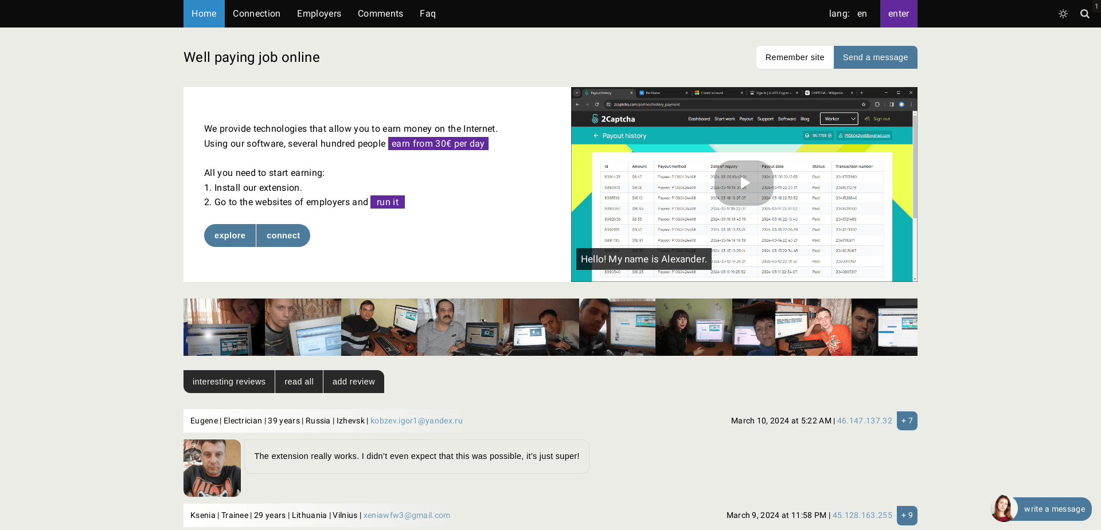Go to the Connection menu item
The height and width of the screenshot is (530, 1101).
click(x=256, y=14)
